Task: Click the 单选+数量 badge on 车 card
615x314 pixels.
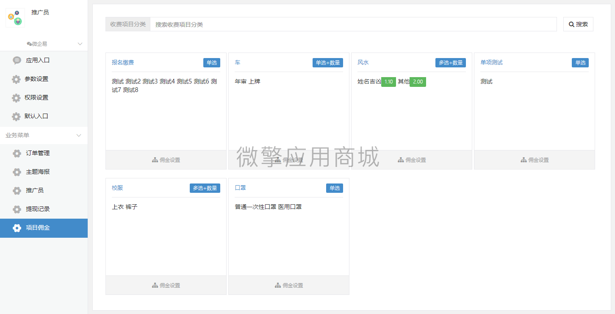Action: tap(328, 63)
